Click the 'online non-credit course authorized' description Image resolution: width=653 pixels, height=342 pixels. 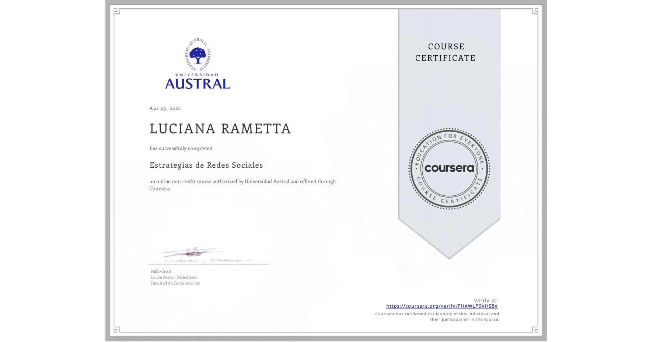[242, 185]
